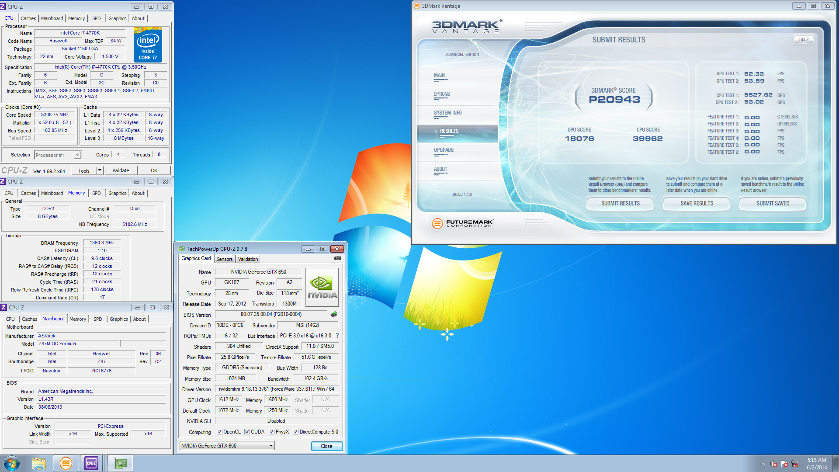The image size is (839, 472).
Task: Click the CPU-Z Tools button
Action: point(84,170)
